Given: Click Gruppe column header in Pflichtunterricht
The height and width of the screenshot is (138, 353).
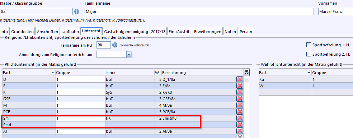Looking at the screenshot, I should pyautogui.click(x=80, y=73).
